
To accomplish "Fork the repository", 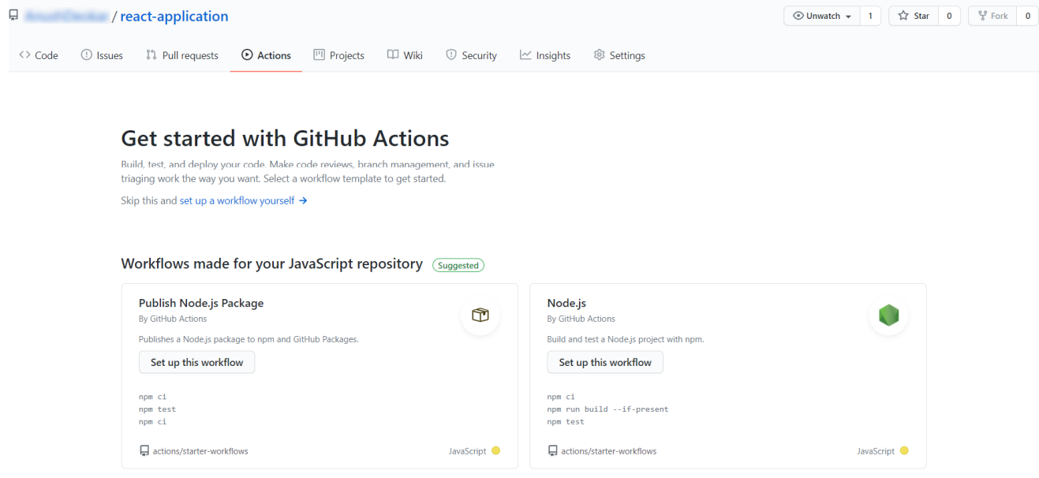I will tap(992, 16).
